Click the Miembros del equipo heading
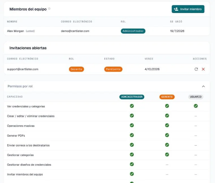Image resolution: width=215 pixels, height=183 pixels. click(28, 9)
